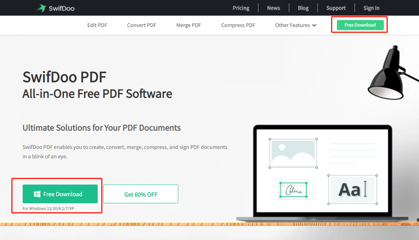Click the Other Features chevron arrow
This screenshot has width=419, height=240.
(x=314, y=25)
